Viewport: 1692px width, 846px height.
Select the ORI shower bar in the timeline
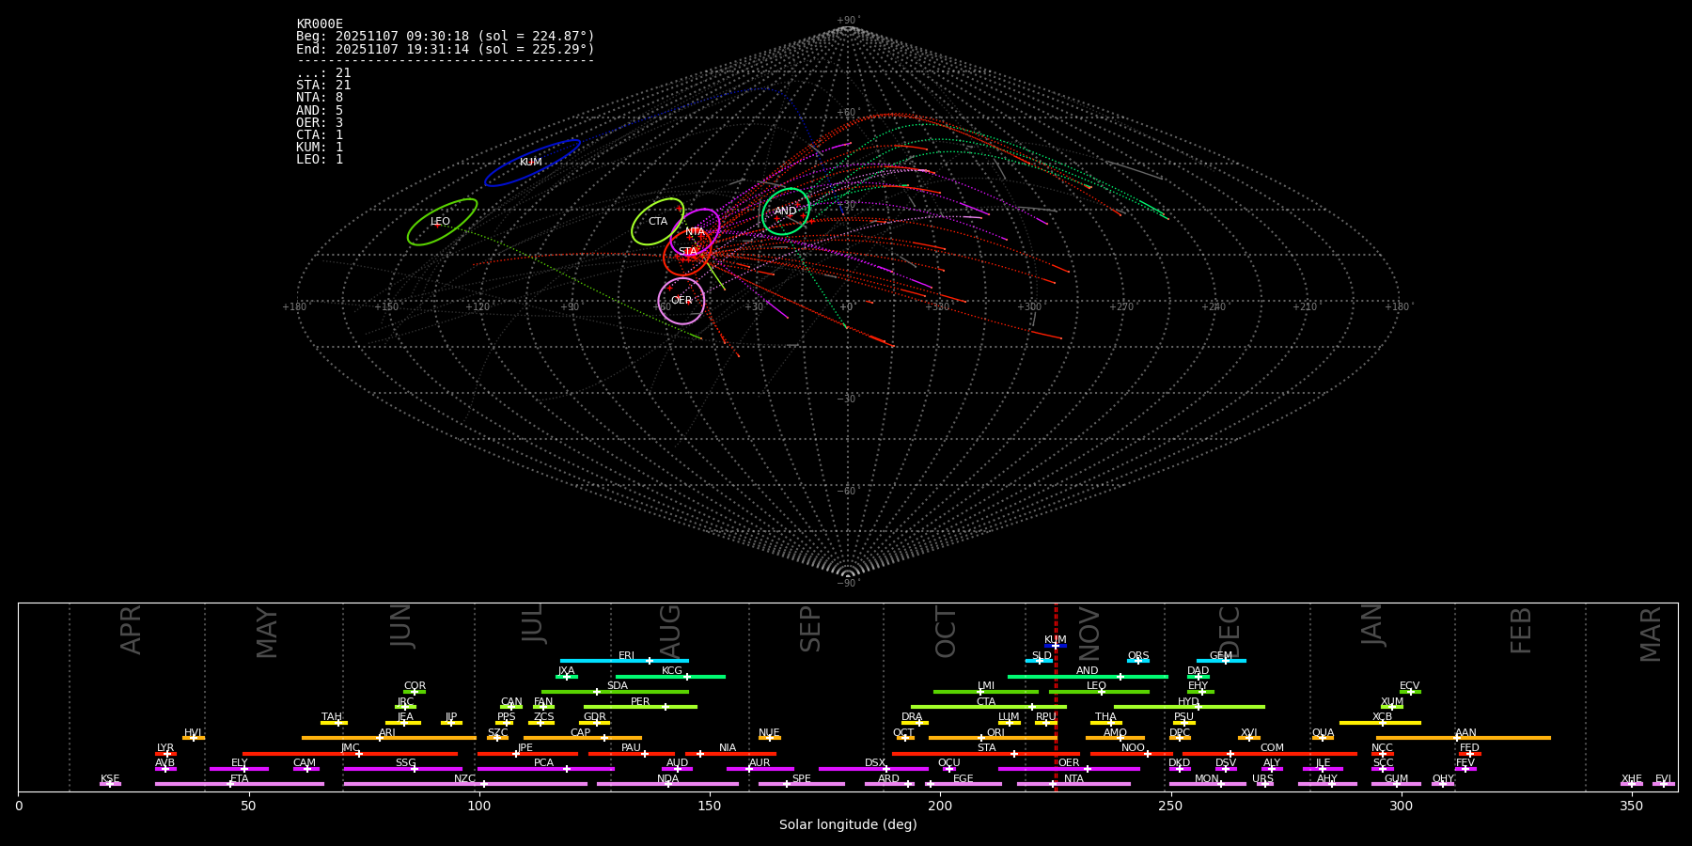(992, 738)
